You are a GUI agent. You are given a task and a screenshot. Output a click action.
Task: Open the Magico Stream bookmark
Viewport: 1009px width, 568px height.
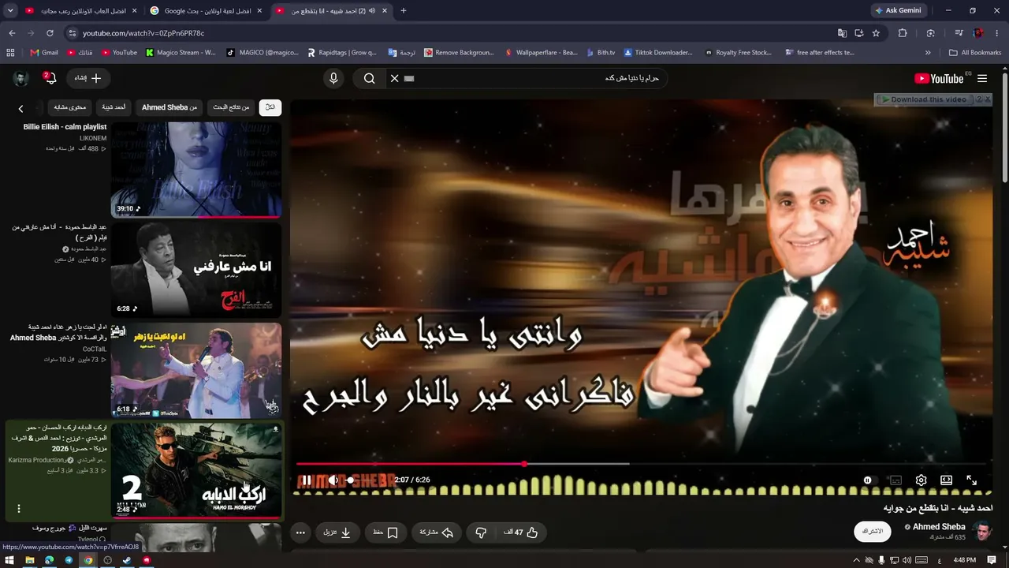(x=181, y=53)
